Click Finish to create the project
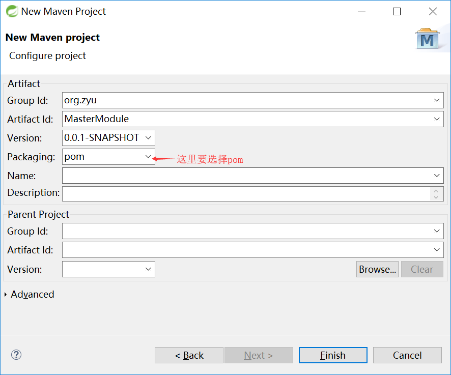Screen dimensions: 451x375 point(333,355)
